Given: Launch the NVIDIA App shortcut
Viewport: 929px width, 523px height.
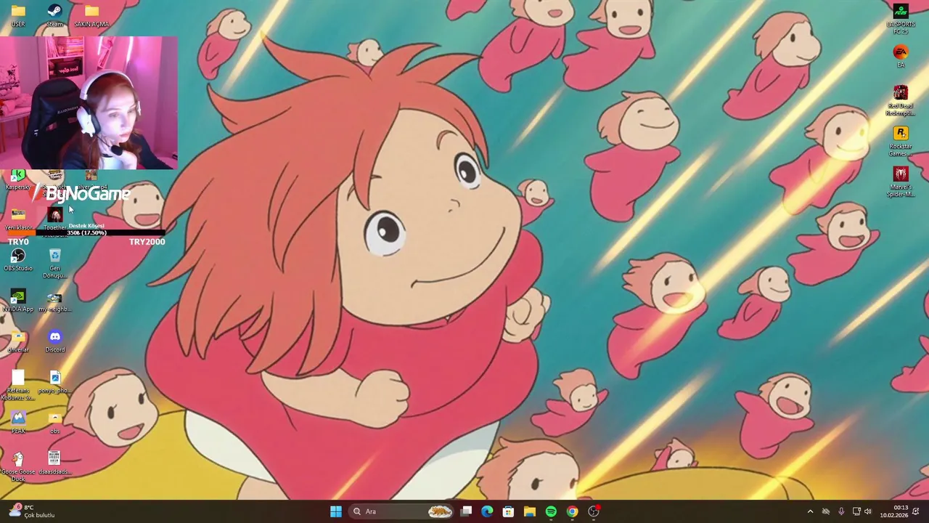Looking at the screenshot, I should pyautogui.click(x=18, y=301).
